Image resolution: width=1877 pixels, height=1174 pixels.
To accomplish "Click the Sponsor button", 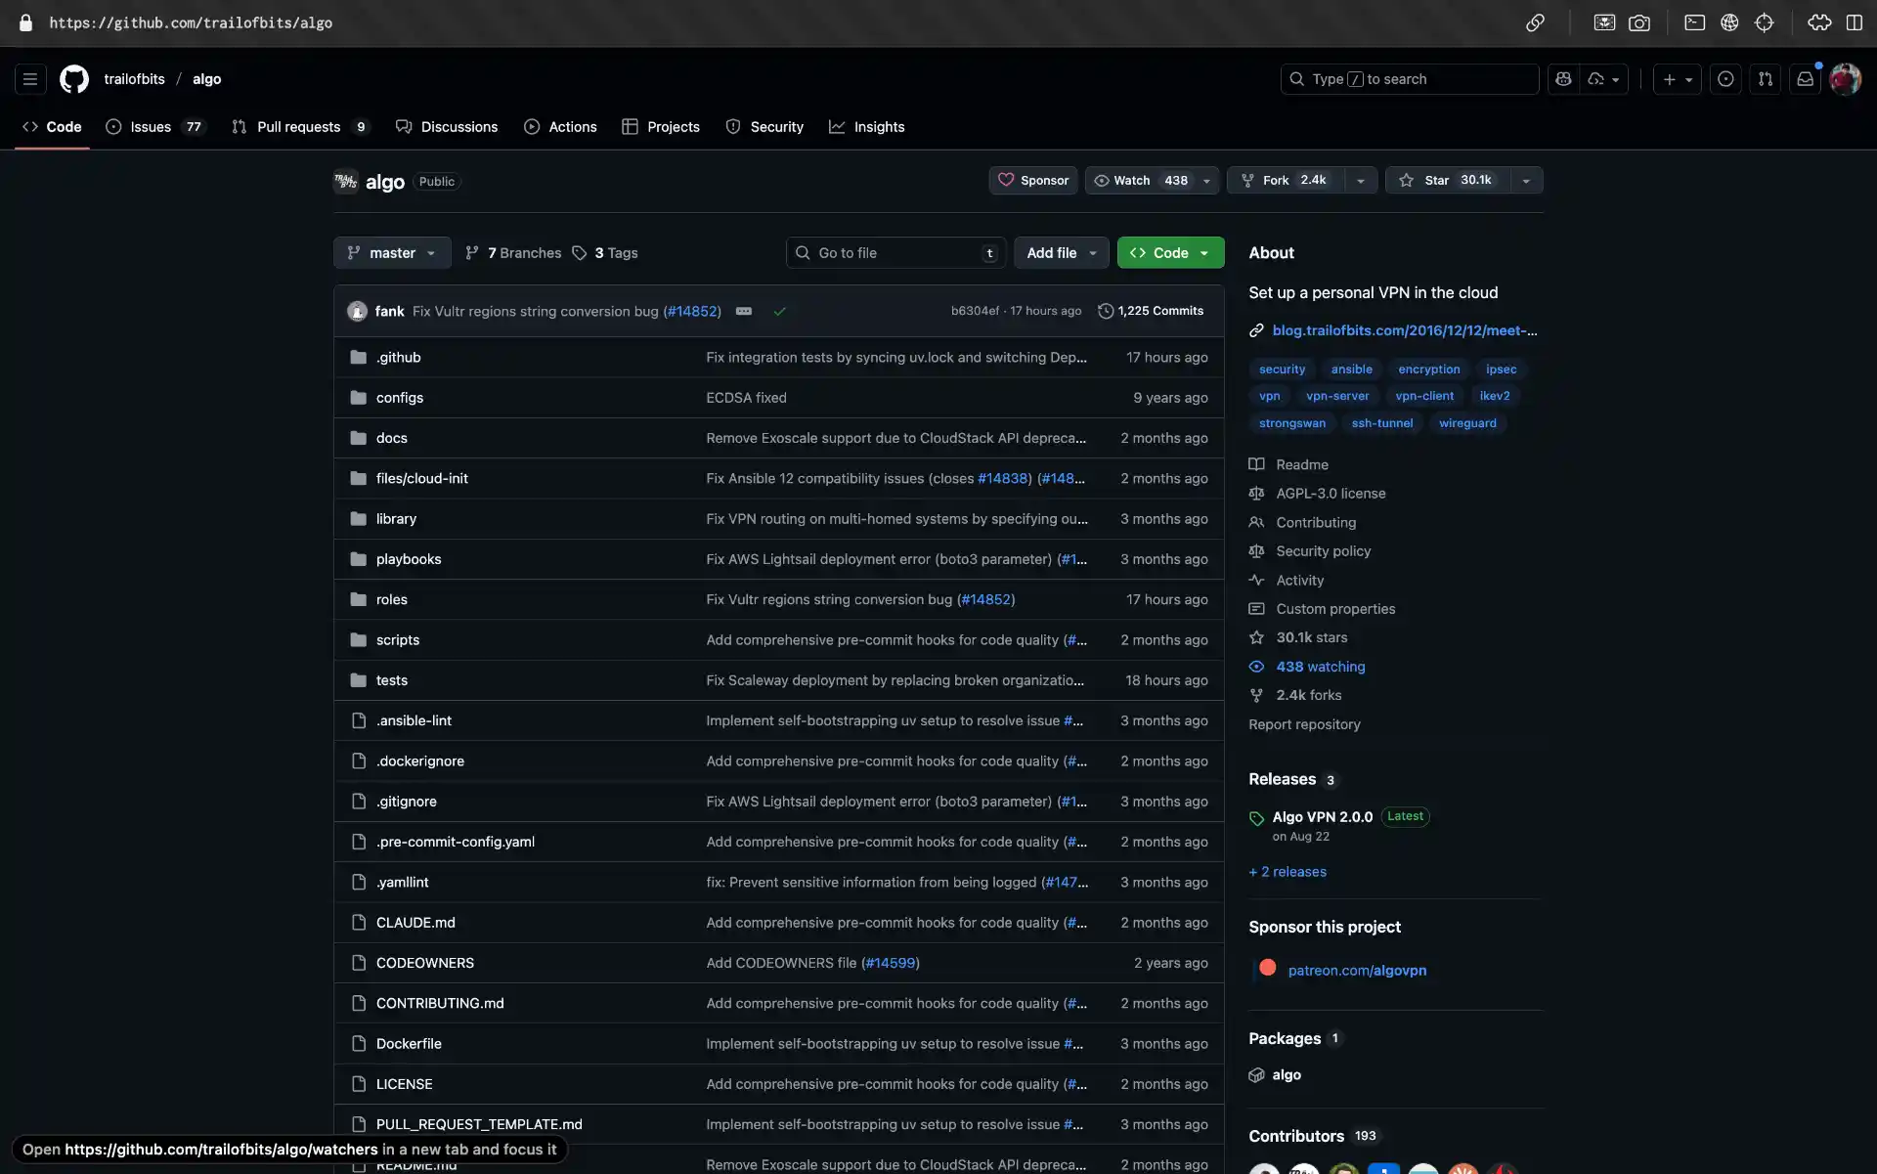I will 1032,180.
